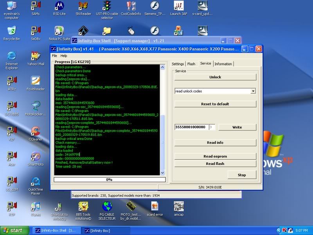The height and width of the screenshot is (235, 313).
Task: Switch to the Settings tab
Action: (x=178, y=64)
